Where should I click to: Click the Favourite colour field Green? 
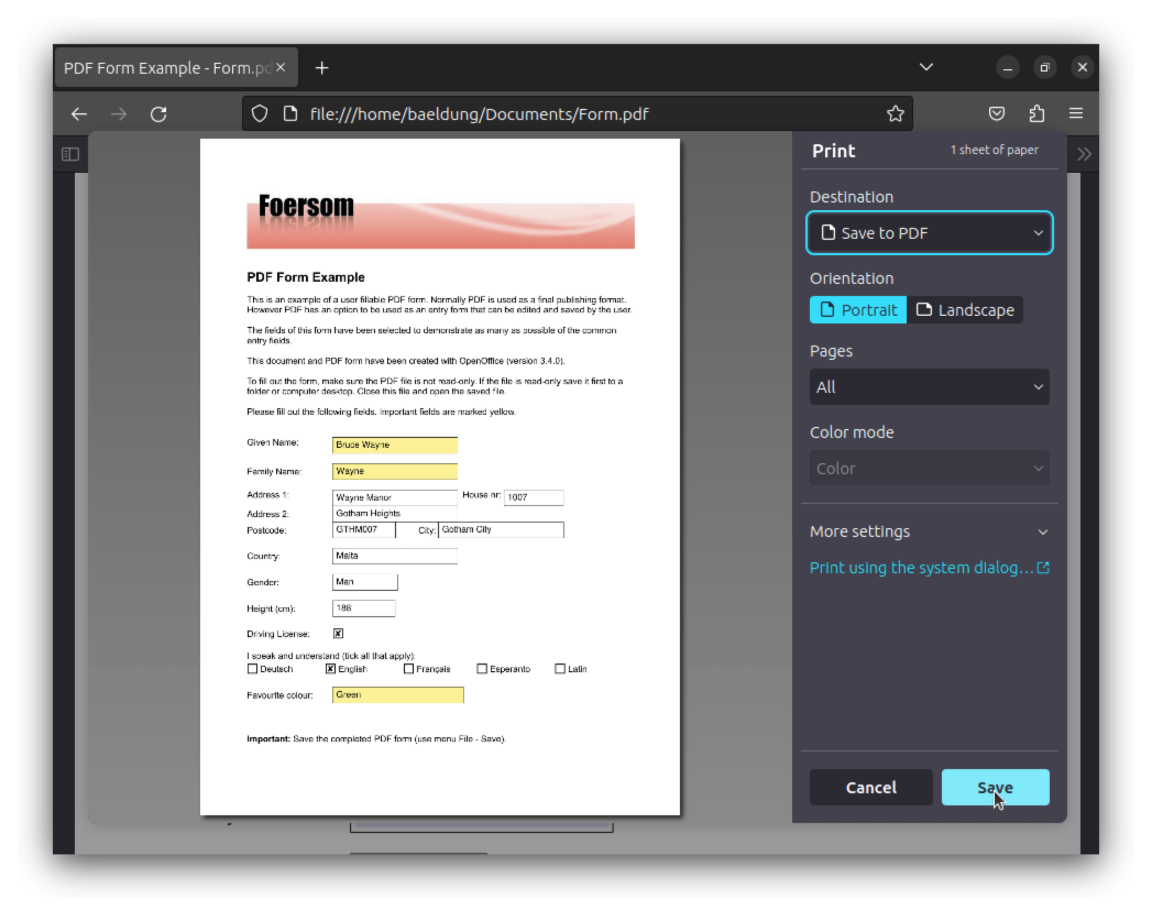[x=398, y=695]
